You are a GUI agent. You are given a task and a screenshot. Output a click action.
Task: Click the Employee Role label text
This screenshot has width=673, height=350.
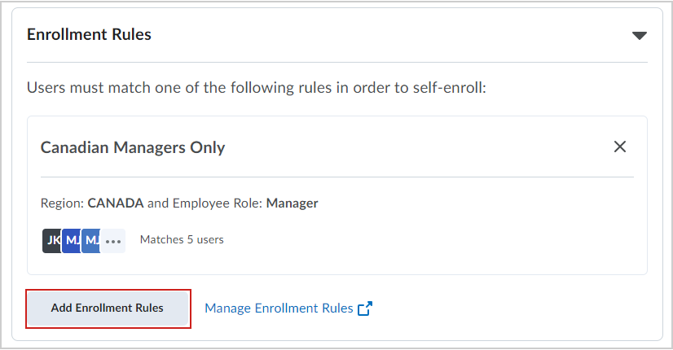coord(218,203)
